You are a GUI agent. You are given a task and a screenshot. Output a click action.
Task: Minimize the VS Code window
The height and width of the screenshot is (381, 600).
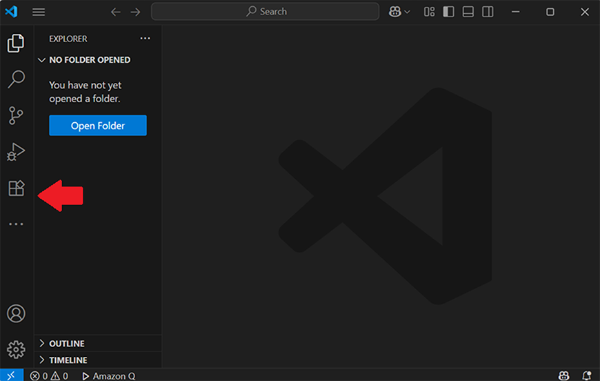(515, 12)
